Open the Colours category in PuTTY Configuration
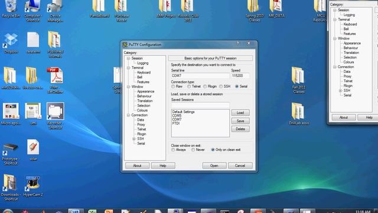Viewport: 378px width, 213px height. (142, 111)
